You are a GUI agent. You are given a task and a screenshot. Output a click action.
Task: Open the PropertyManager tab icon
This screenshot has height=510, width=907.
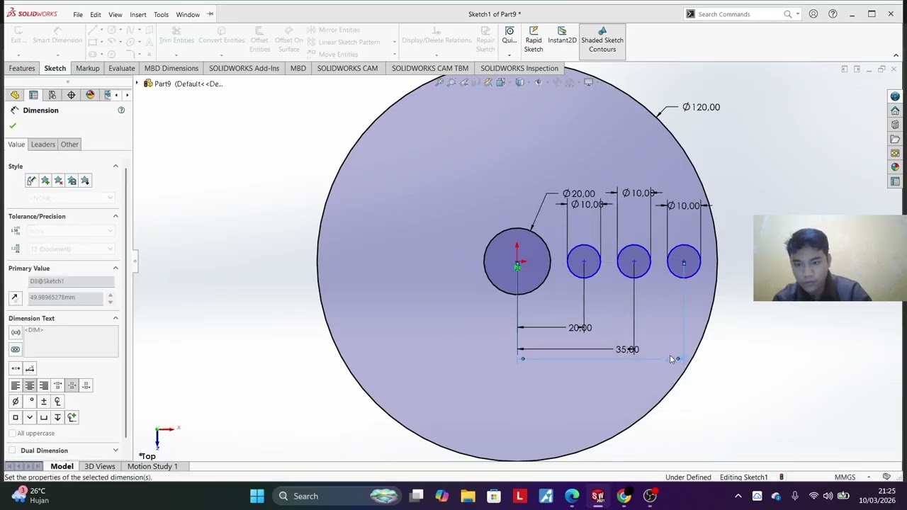(33, 95)
